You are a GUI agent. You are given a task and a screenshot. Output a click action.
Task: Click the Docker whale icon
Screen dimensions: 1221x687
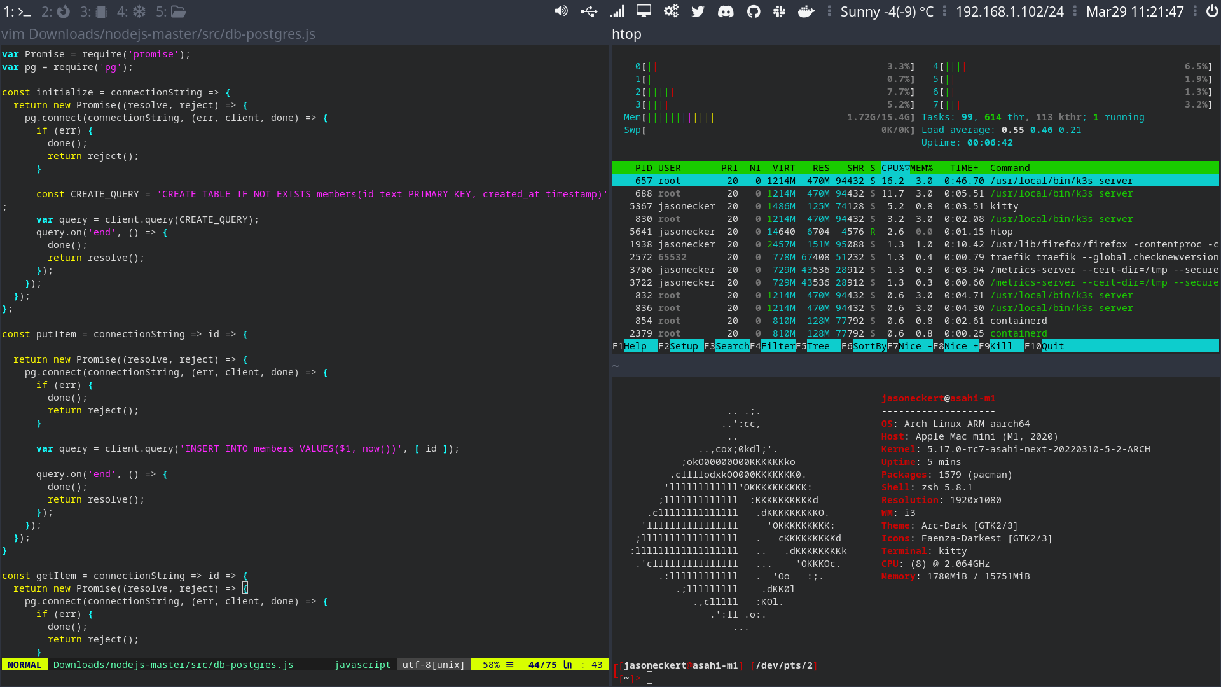806,11
